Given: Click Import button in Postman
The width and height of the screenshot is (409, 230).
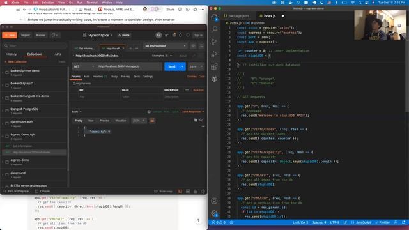Looking at the screenshot, I should (x=26, y=35).
